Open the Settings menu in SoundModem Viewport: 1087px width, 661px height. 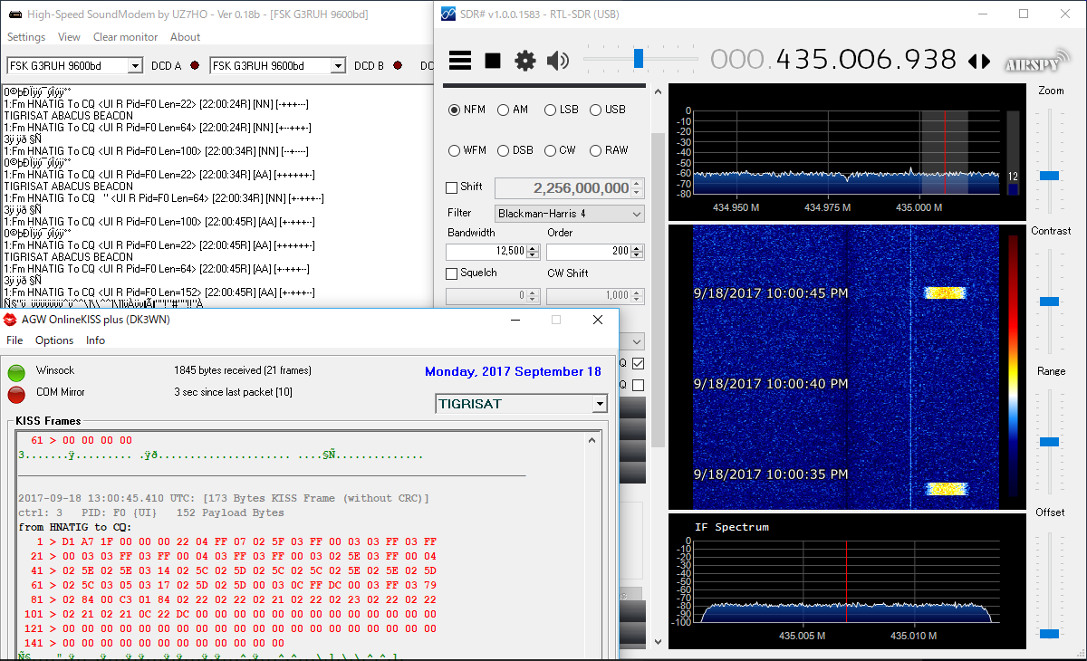pyautogui.click(x=26, y=37)
